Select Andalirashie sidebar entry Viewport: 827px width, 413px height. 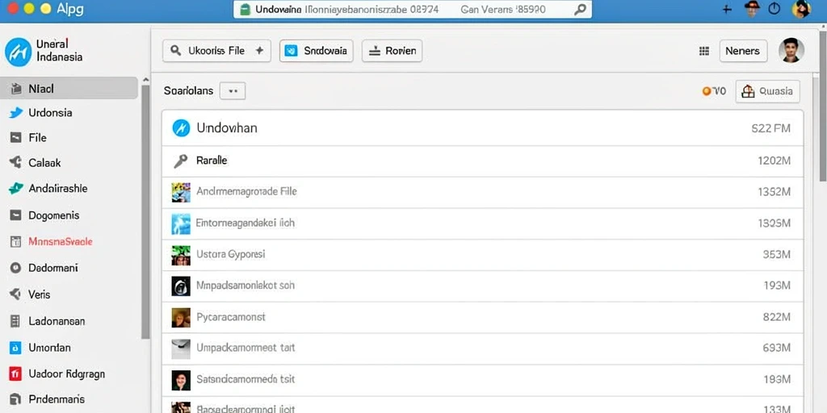click(57, 189)
